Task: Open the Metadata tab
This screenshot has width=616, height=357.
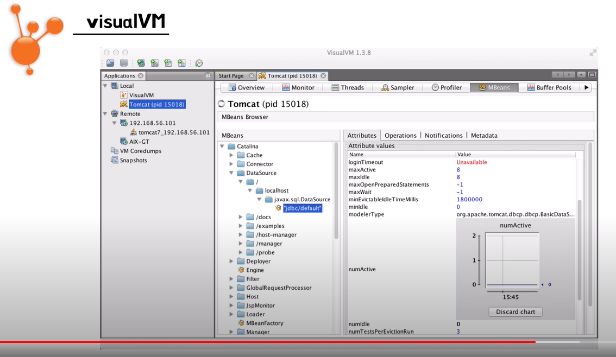Action: click(484, 135)
